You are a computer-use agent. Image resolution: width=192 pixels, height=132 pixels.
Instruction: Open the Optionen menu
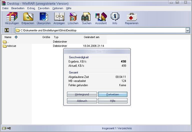point(58,8)
